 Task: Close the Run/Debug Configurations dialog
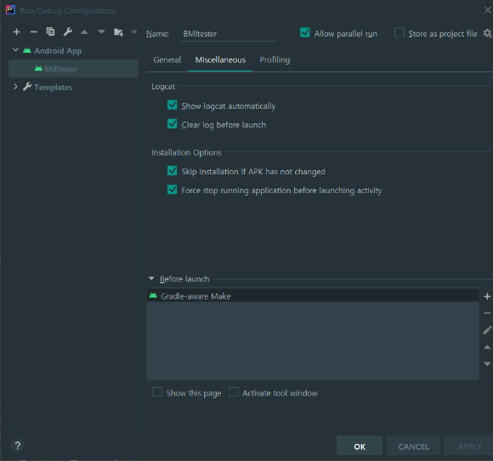click(487, 10)
